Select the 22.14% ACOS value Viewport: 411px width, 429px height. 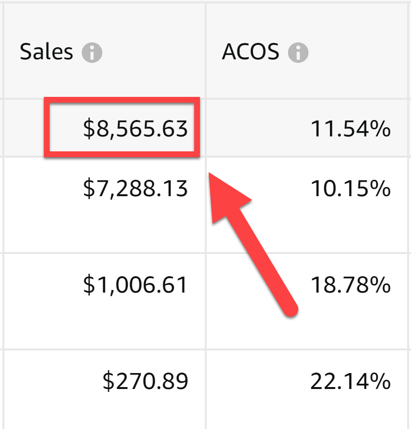pos(350,381)
